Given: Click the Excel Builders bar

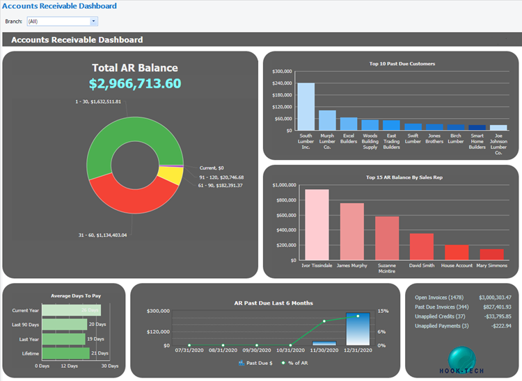Looking at the screenshot, I should 349,124.
